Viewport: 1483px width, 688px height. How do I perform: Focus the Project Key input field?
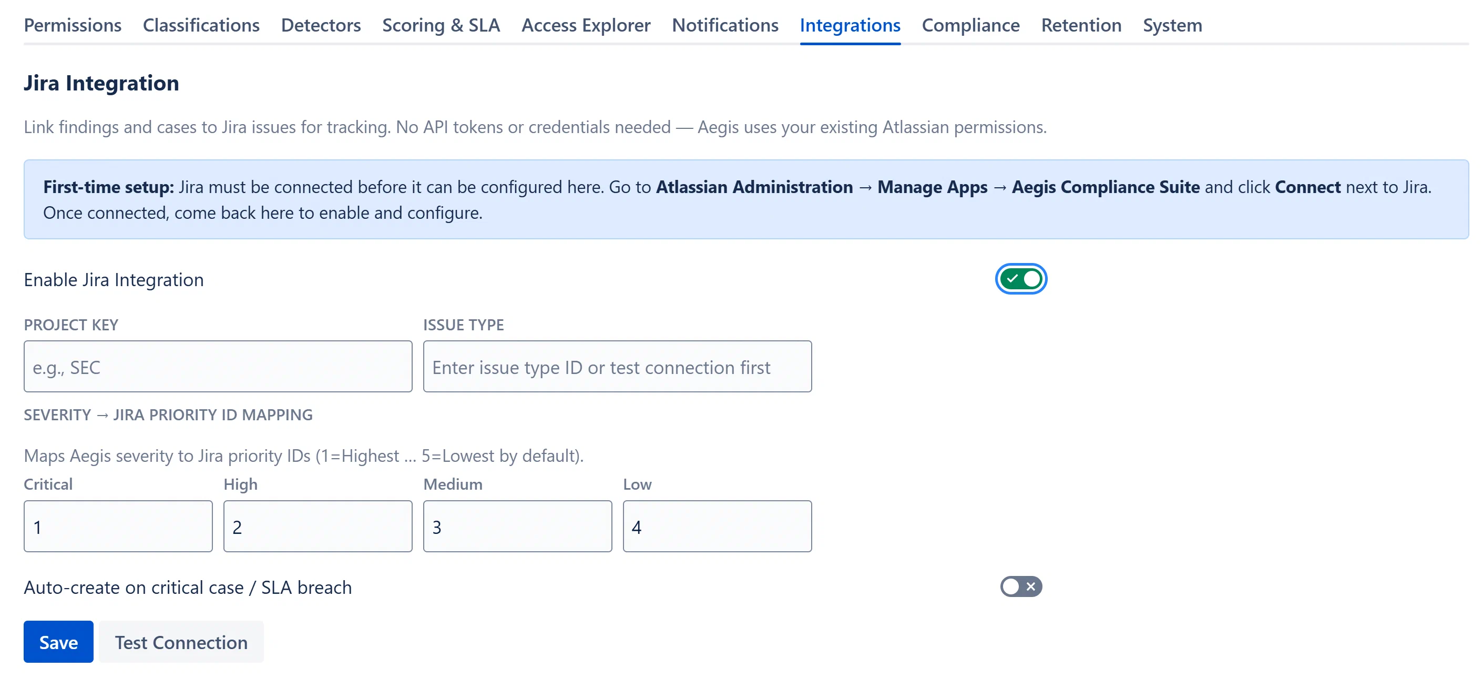pyautogui.click(x=218, y=367)
